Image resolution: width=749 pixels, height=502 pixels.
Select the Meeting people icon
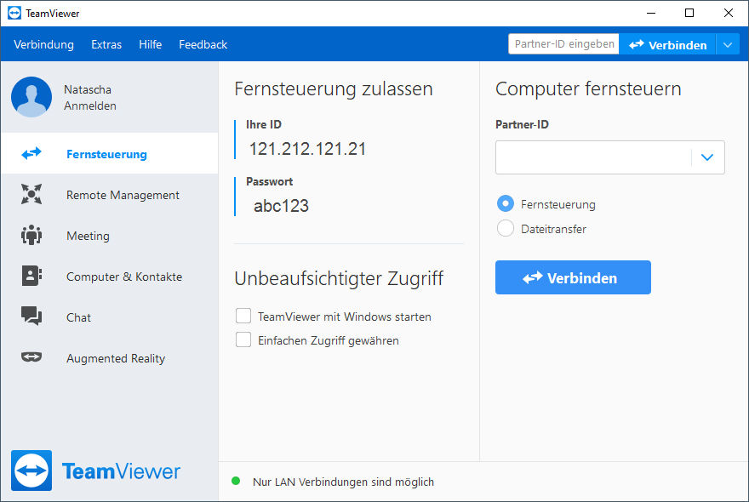click(x=31, y=235)
